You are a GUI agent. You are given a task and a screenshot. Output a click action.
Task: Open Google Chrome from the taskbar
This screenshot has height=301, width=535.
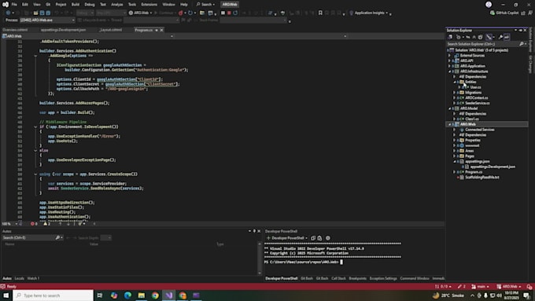[155, 295]
